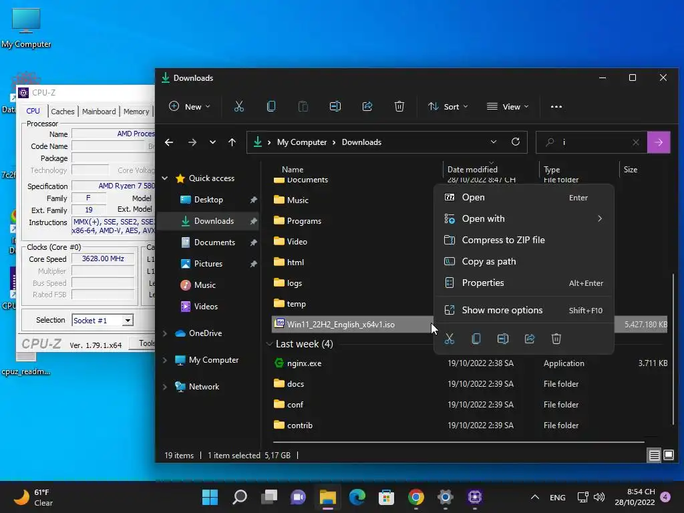
Task: Open Microsoft Store from taskbar
Action: pos(387,497)
